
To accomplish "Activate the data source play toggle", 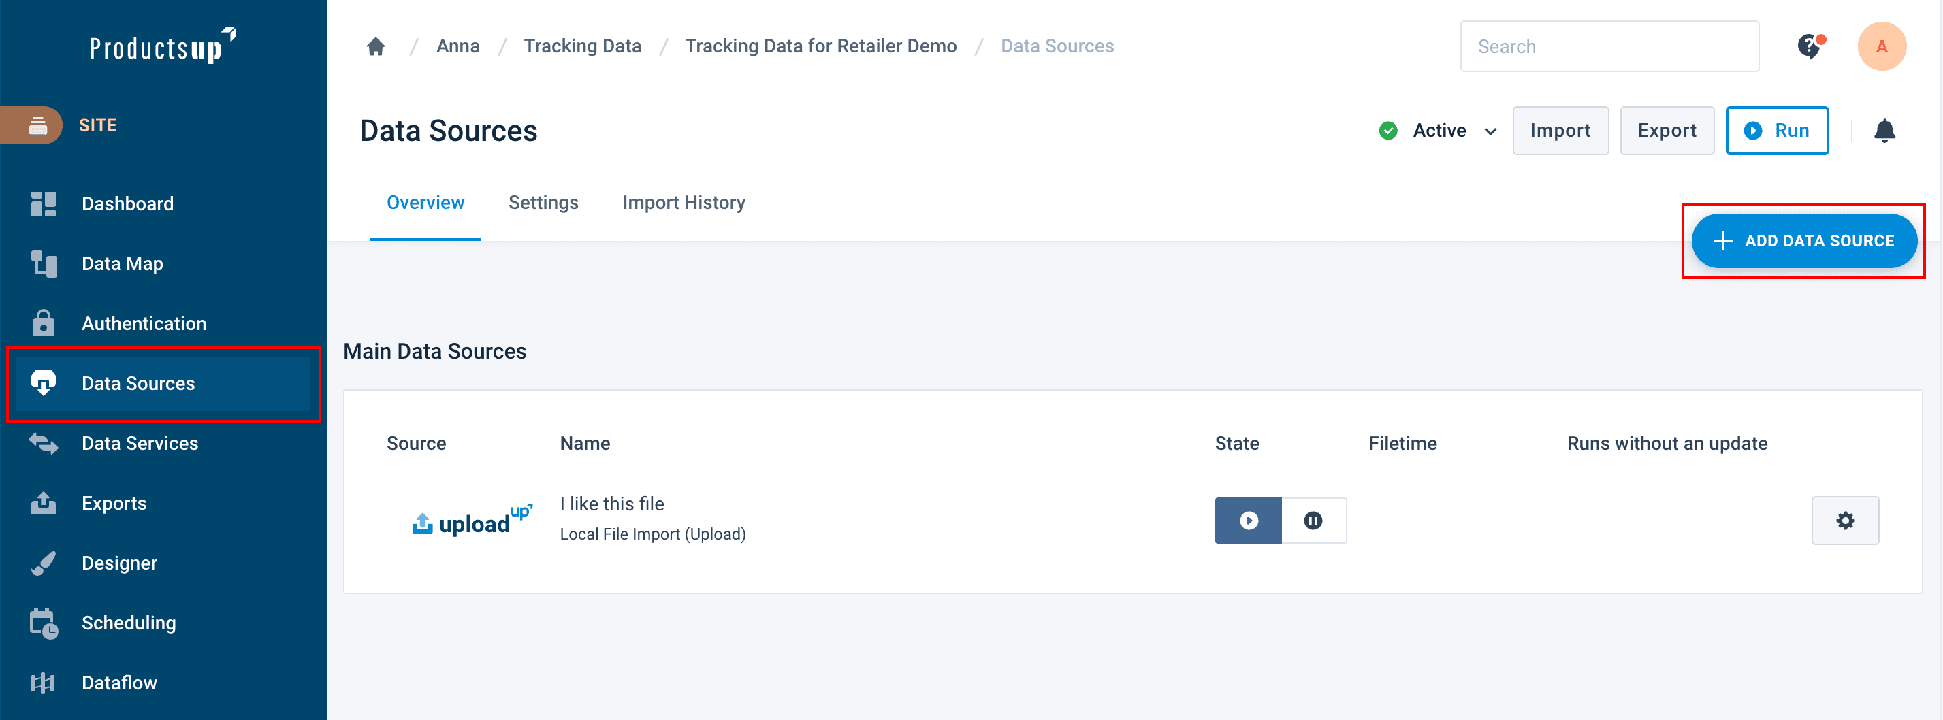I will 1247,520.
